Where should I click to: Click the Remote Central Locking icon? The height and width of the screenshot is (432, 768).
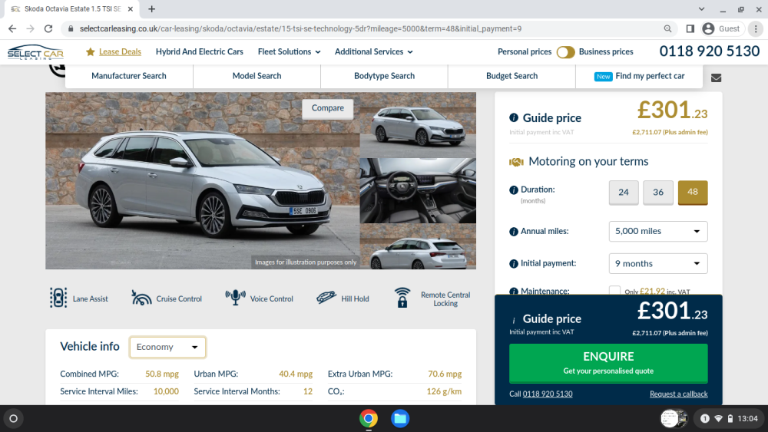tap(402, 298)
